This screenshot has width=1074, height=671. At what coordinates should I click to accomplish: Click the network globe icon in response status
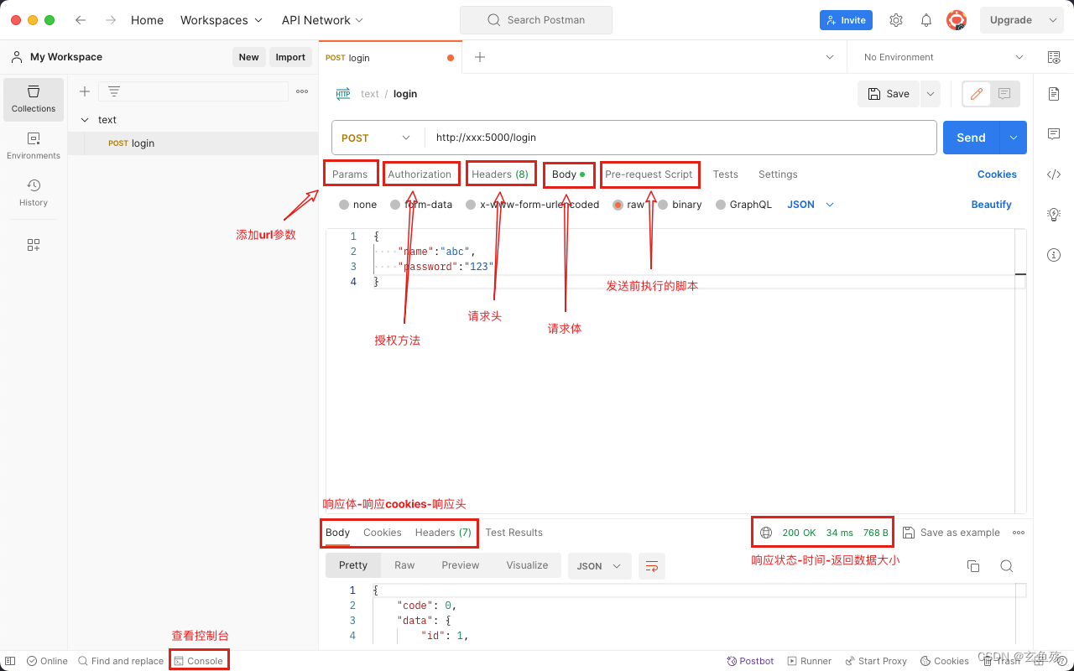click(766, 533)
